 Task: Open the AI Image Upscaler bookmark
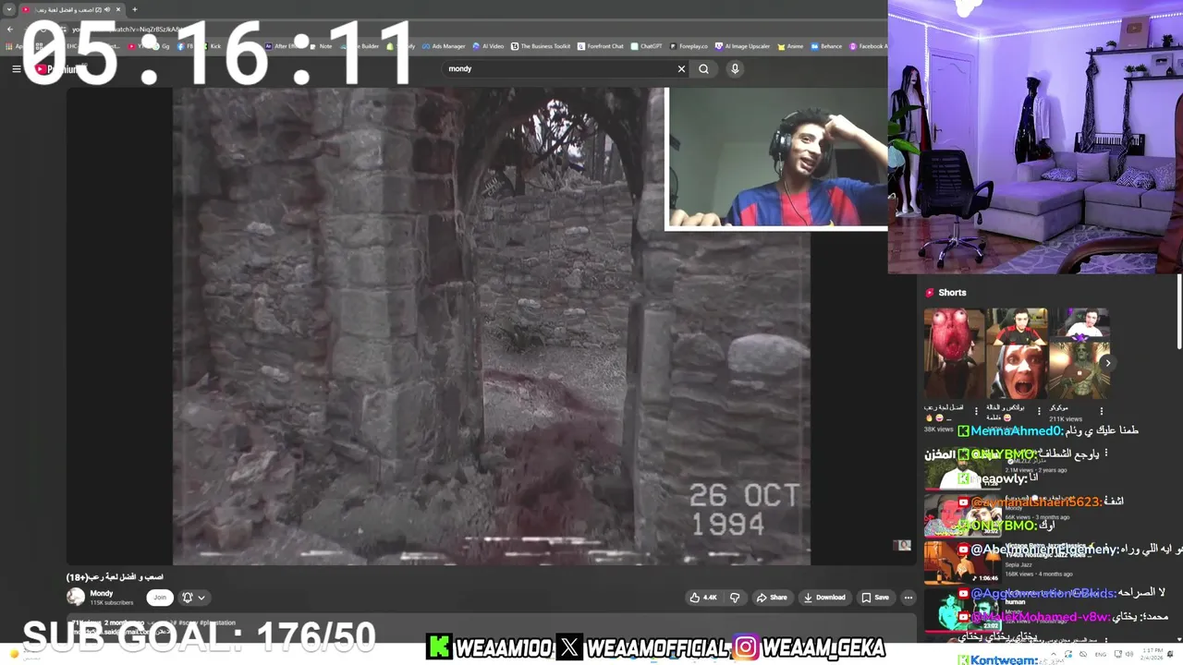[742, 46]
